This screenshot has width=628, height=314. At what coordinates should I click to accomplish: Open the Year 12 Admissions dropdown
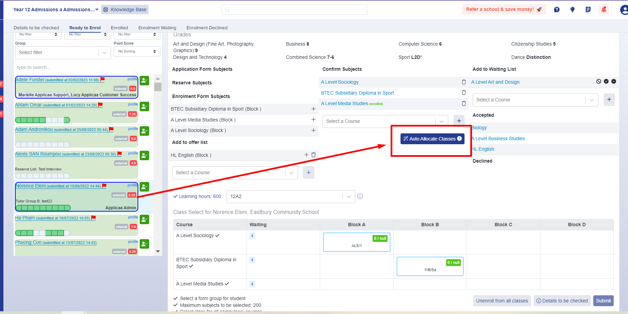point(56,10)
